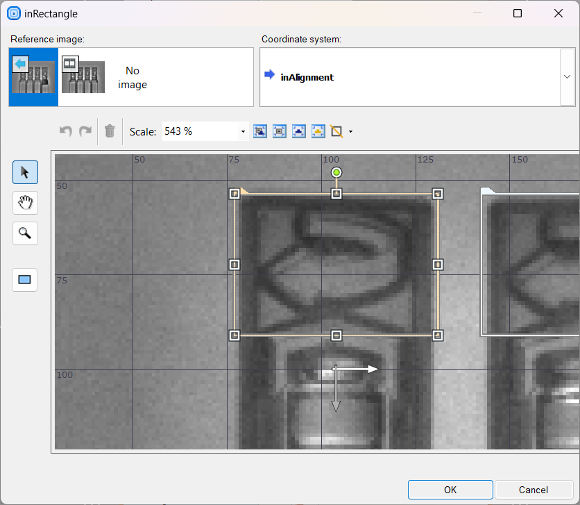Click third view icon right of Scale
Image resolution: width=580 pixels, height=505 pixels.
click(x=299, y=131)
